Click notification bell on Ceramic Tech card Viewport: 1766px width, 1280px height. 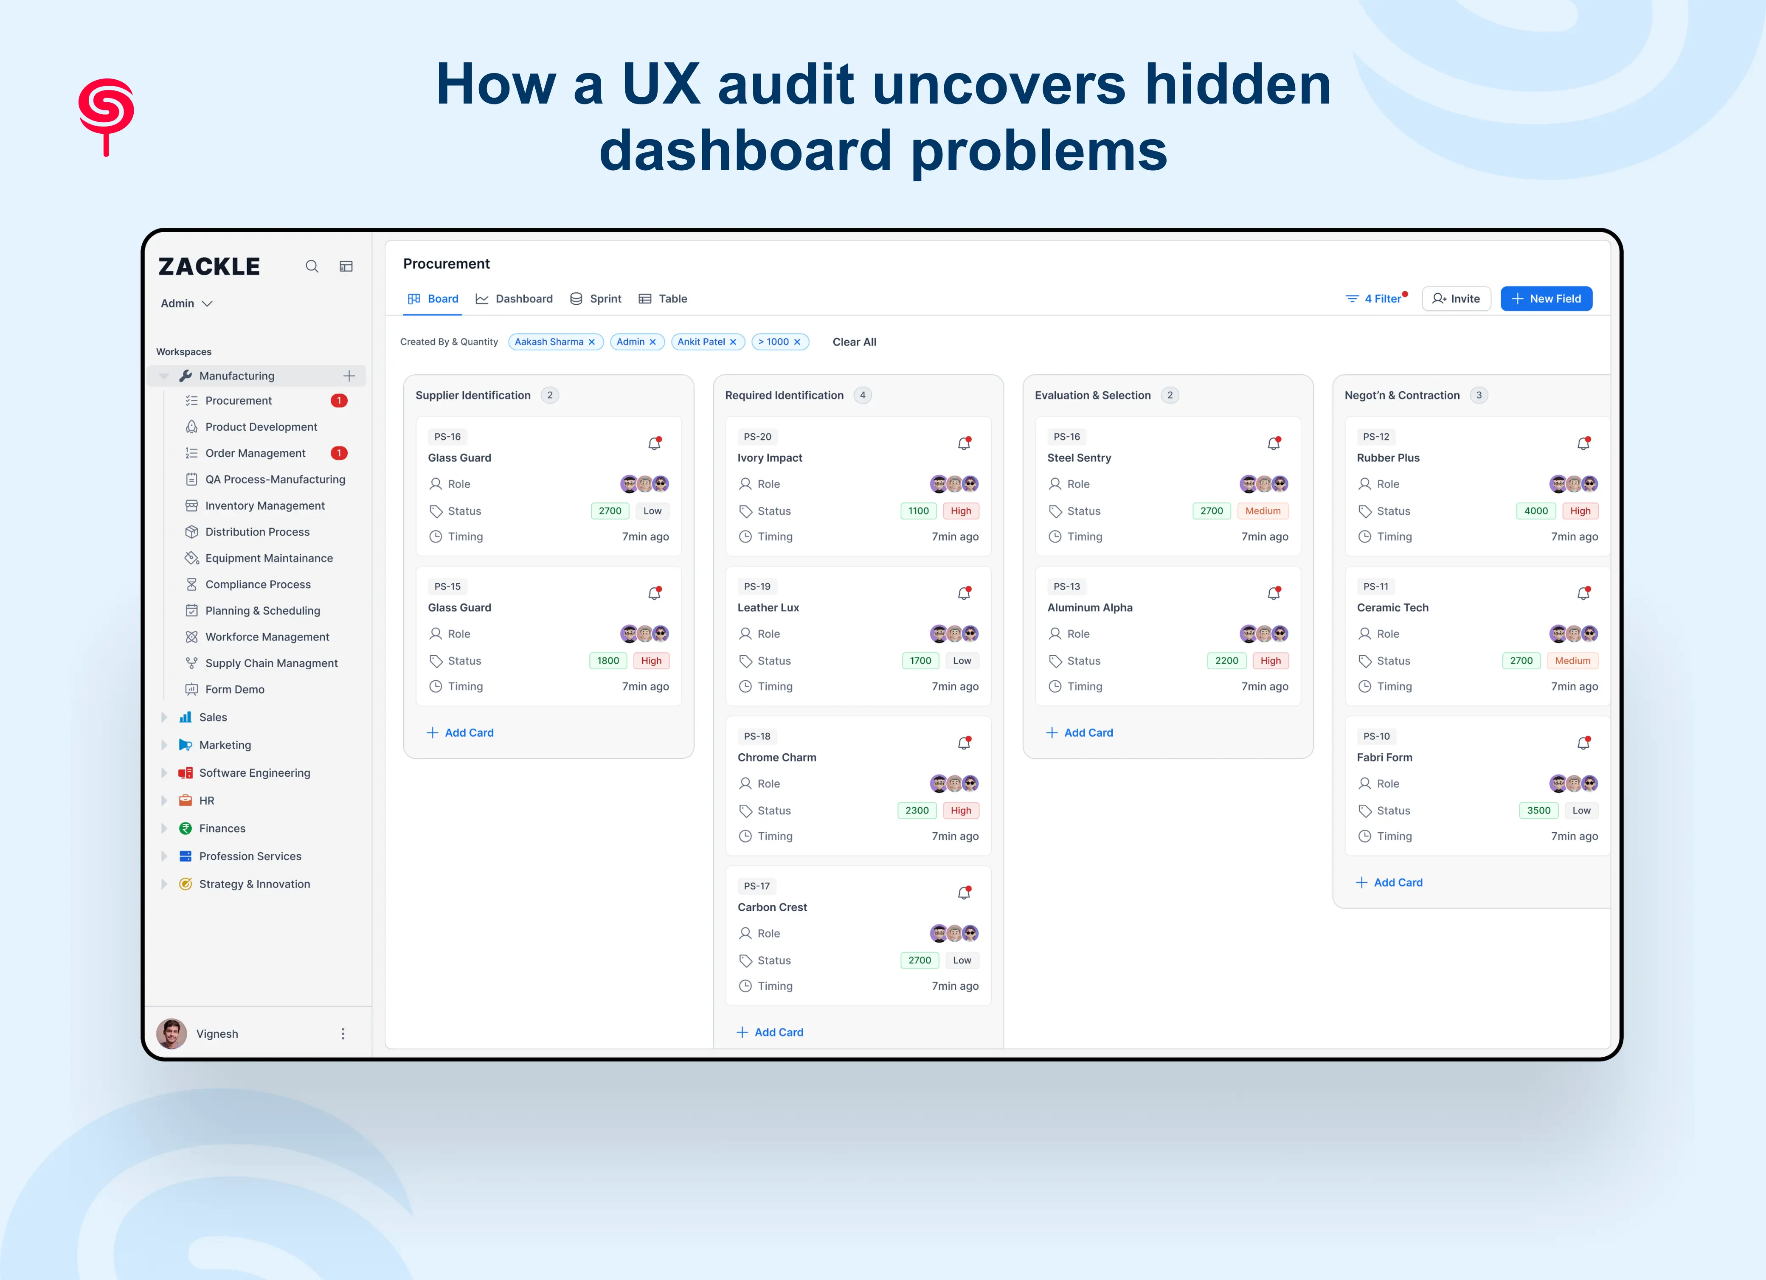(1584, 593)
